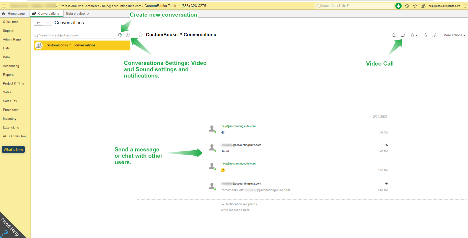This screenshot has width=468, height=238.
Task: Open Inventory in the sidebar
Action: coord(10,119)
